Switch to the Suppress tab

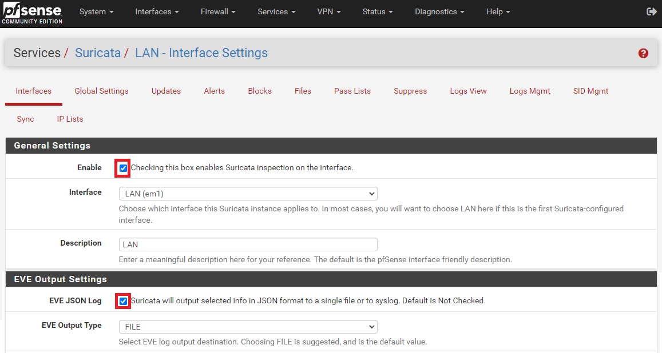pyautogui.click(x=410, y=91)
